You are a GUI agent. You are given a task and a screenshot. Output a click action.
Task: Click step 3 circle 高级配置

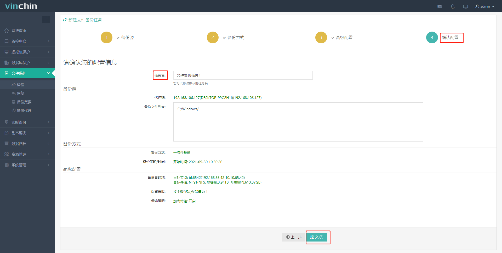[321, 37]
